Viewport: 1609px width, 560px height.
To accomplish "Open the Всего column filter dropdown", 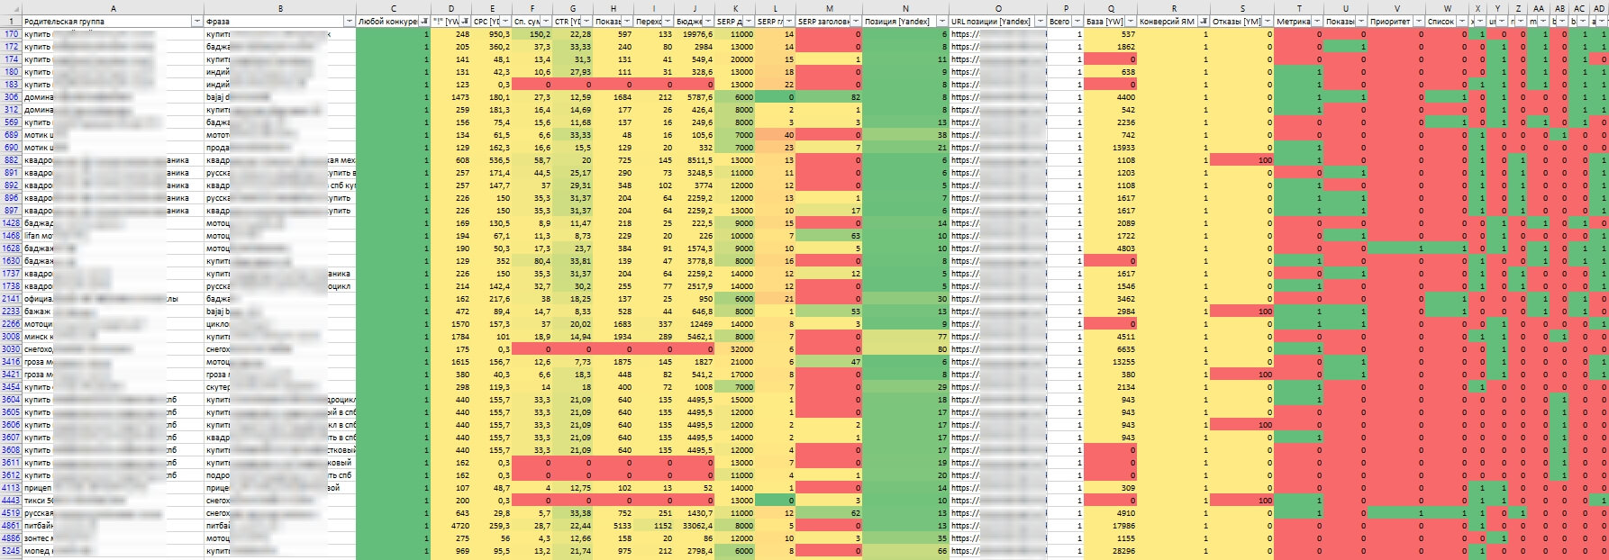I will click(x=1077, y=22).
